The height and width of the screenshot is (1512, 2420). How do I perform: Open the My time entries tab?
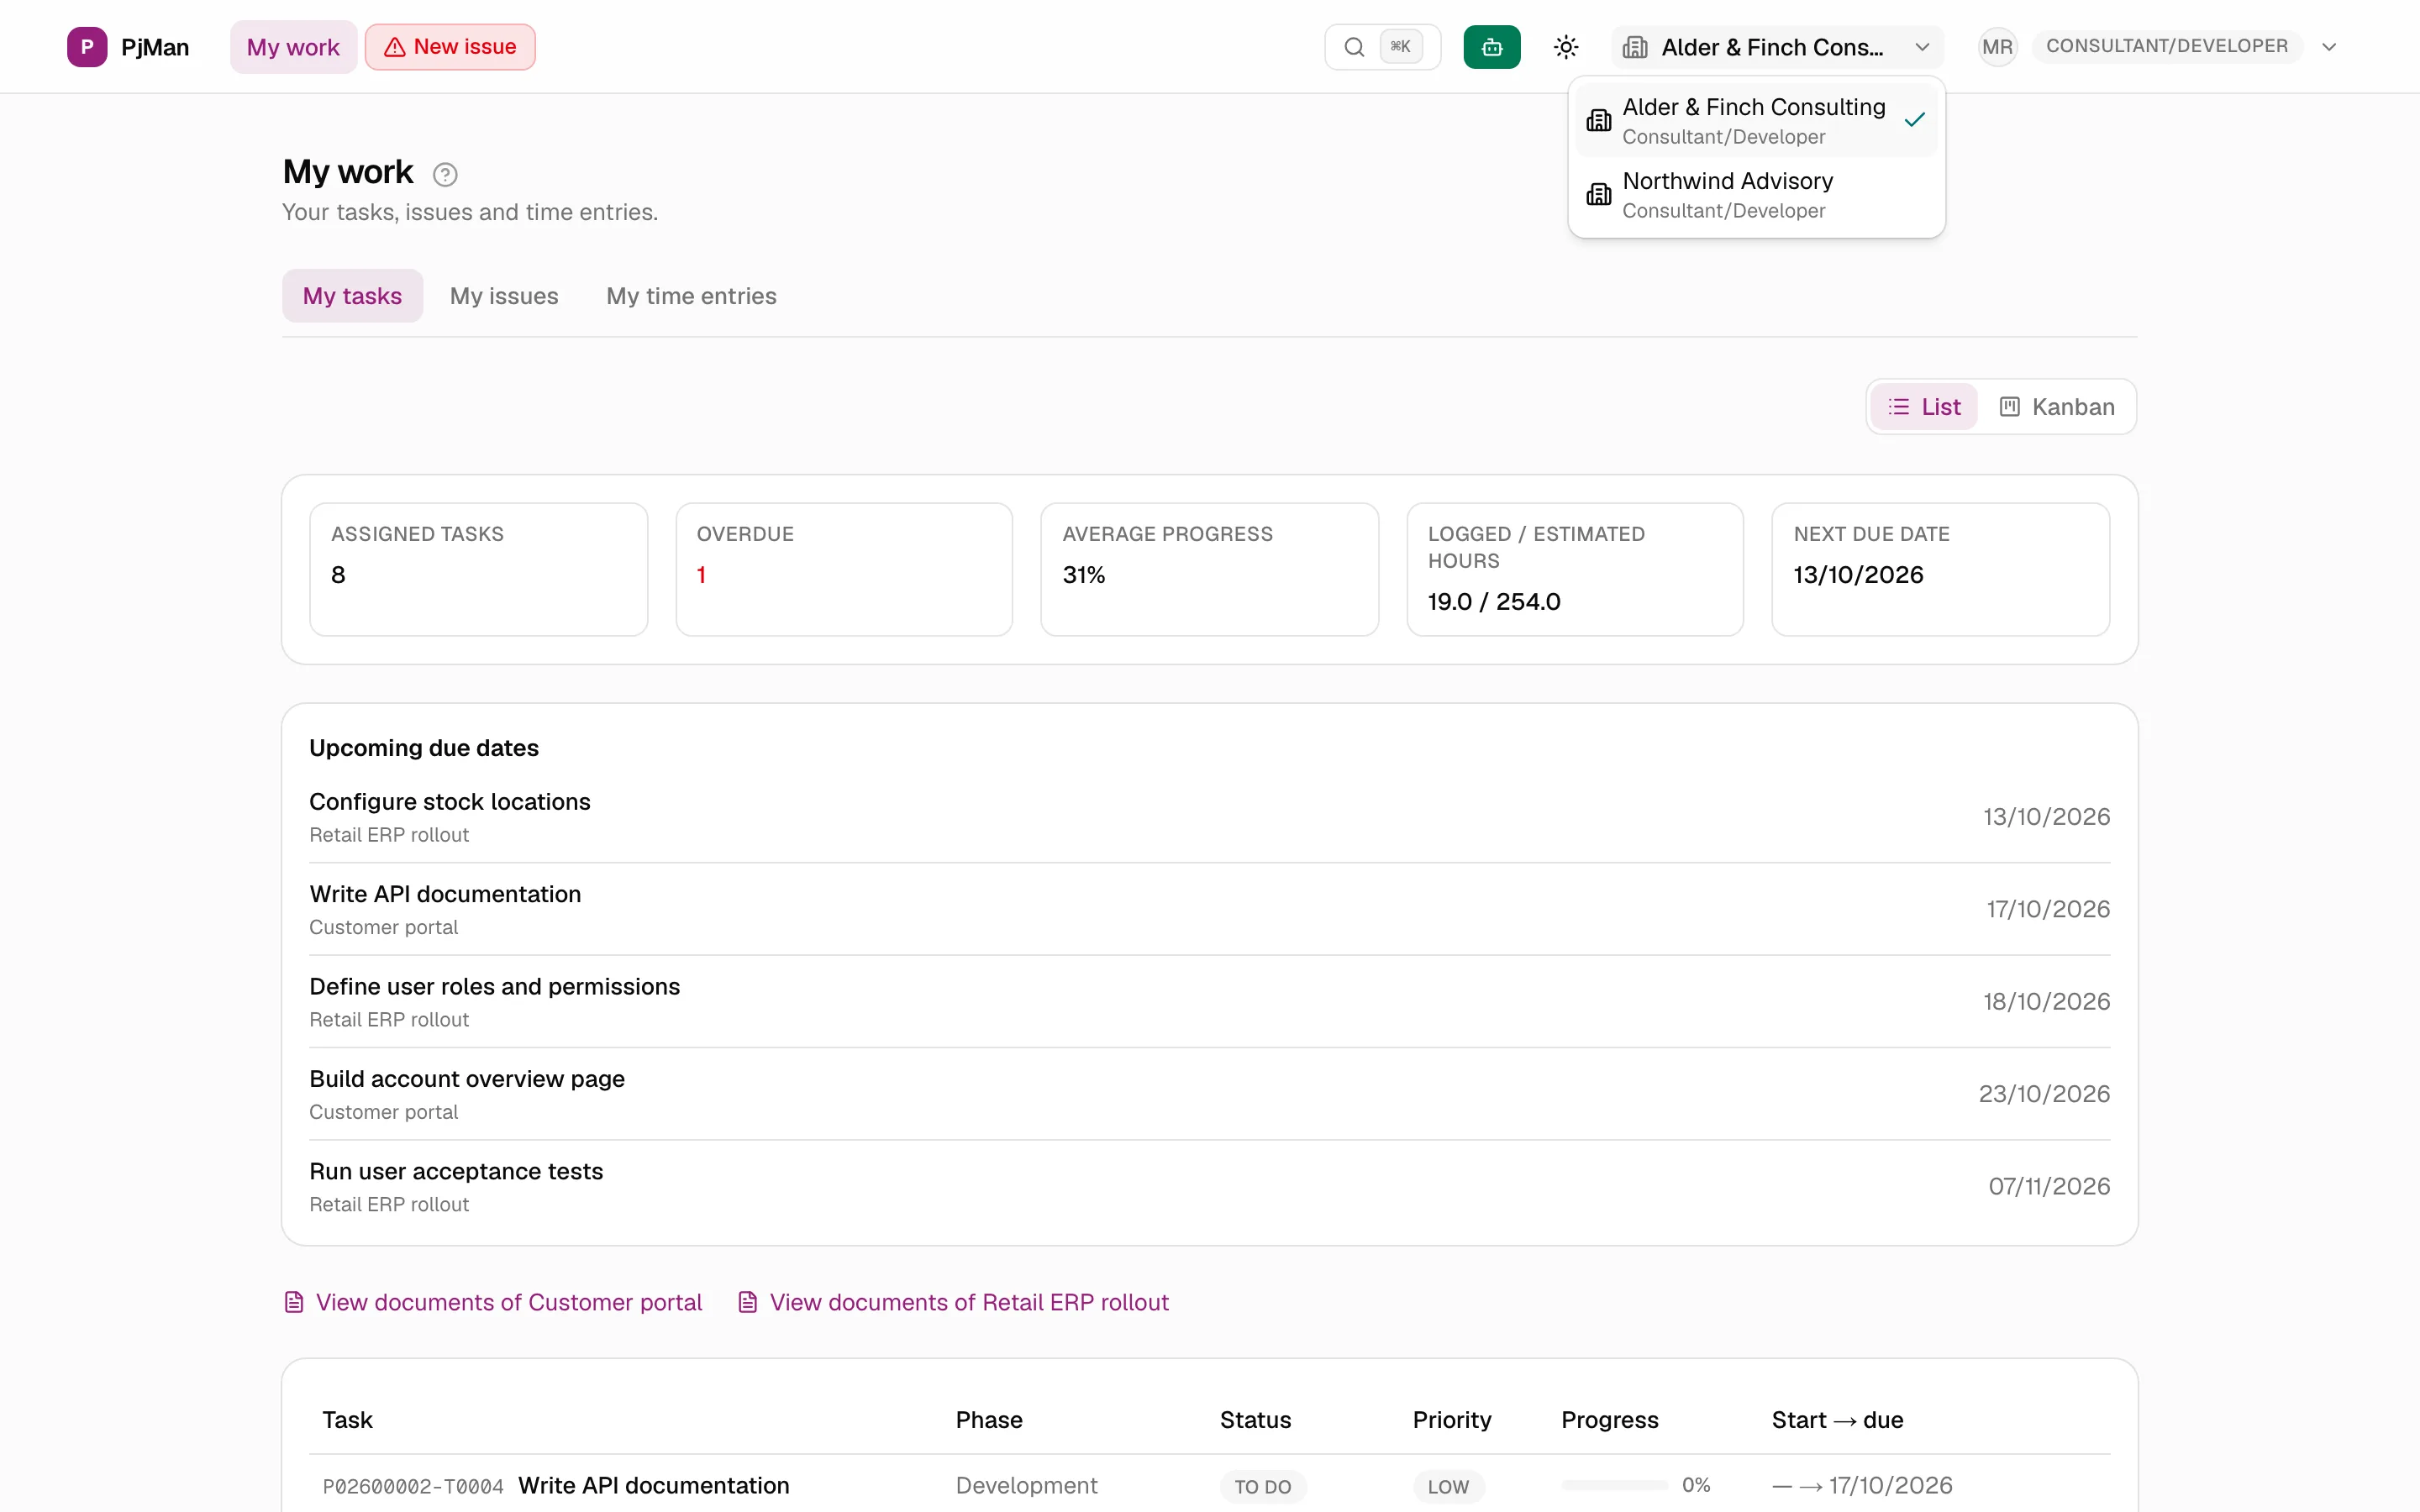(691, 296)
